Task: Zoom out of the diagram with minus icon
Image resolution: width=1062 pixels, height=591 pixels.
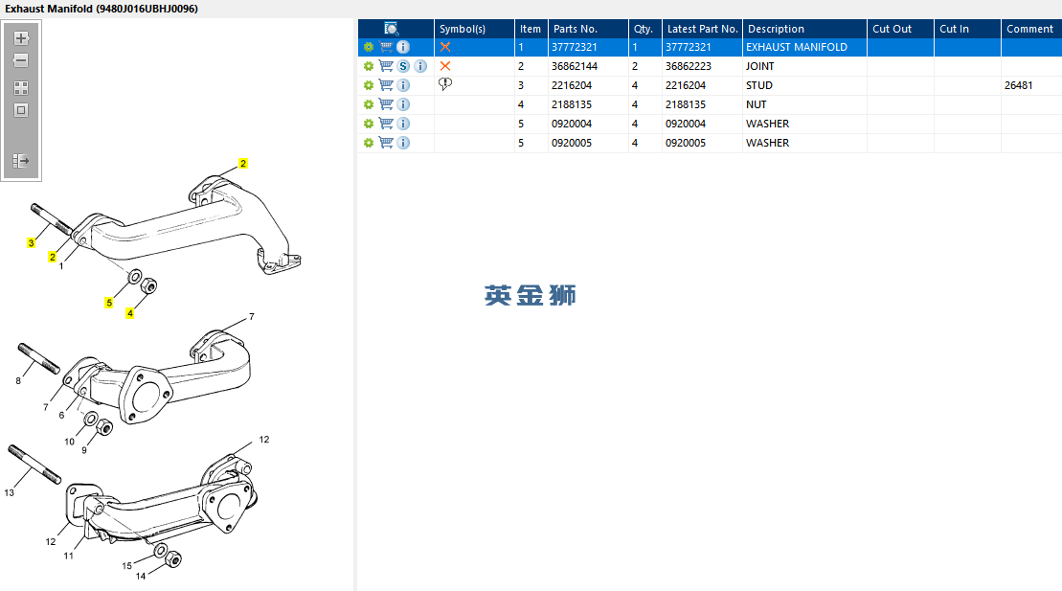Action: coord(21,60)
